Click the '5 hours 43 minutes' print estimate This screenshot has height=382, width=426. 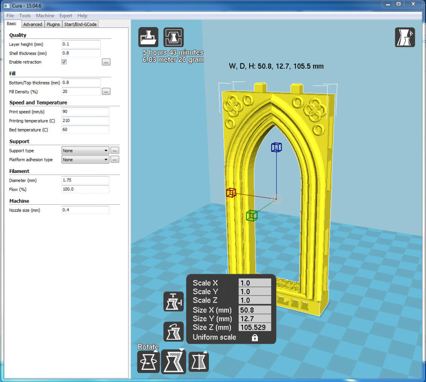173,52
